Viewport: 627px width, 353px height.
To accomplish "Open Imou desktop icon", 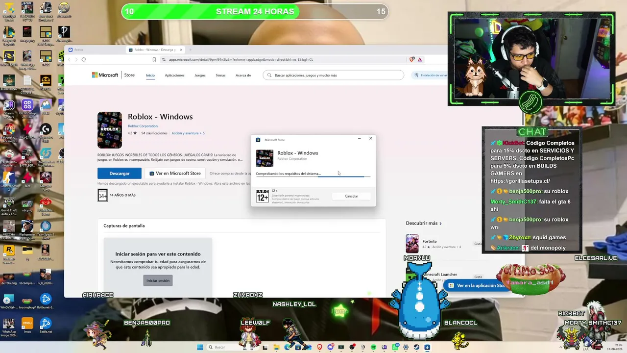I will coord(27,326).
